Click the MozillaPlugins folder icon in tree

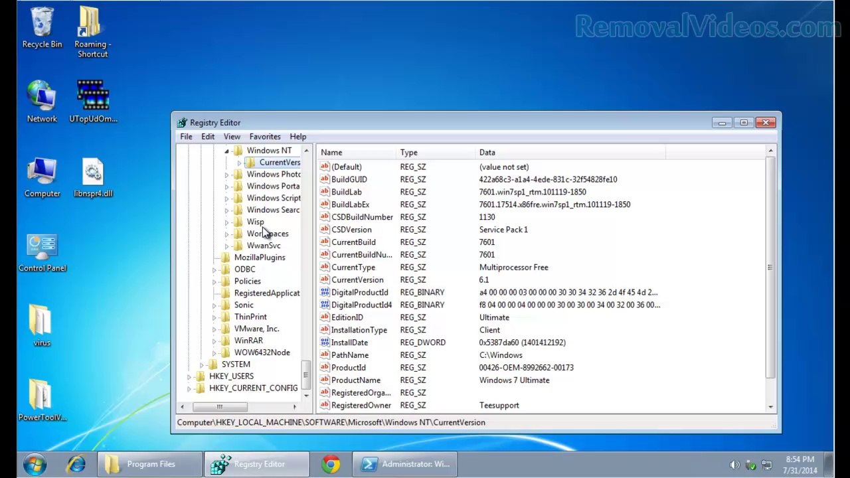(226, 258)
